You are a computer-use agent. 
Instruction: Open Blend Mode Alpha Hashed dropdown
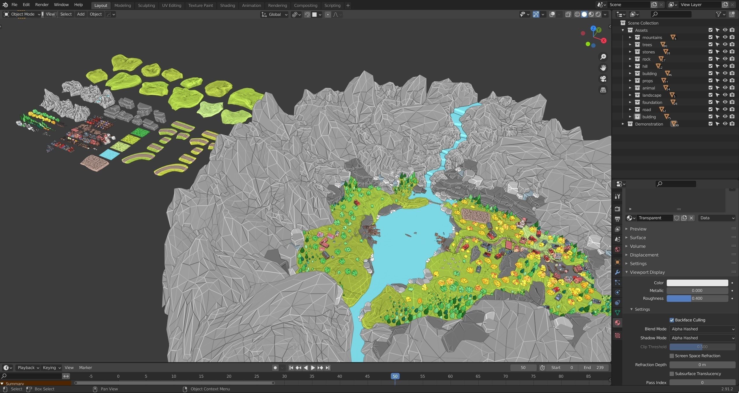pos(702,329)
